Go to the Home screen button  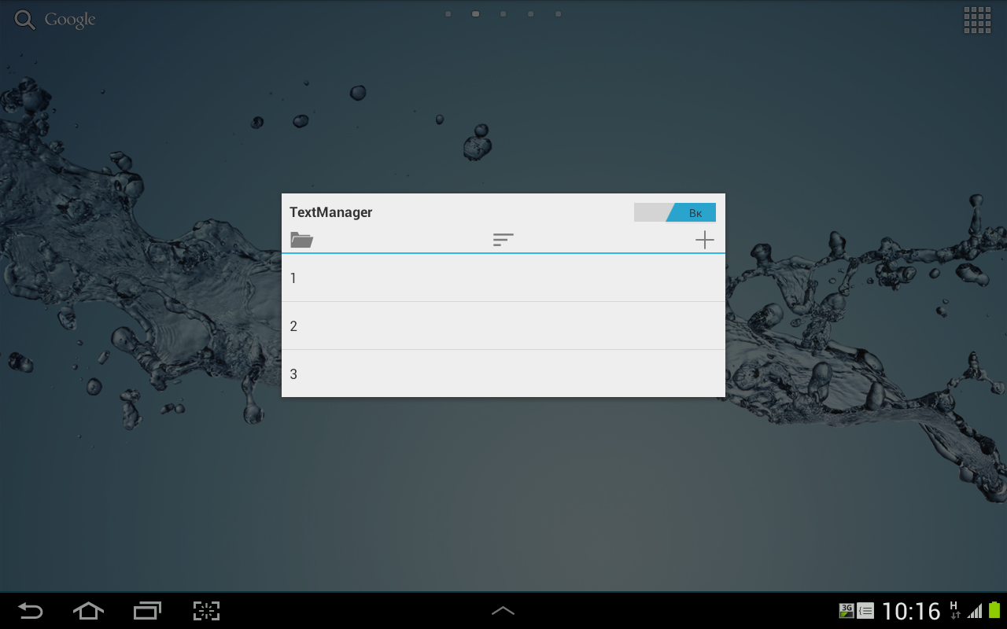pos(88,610)
